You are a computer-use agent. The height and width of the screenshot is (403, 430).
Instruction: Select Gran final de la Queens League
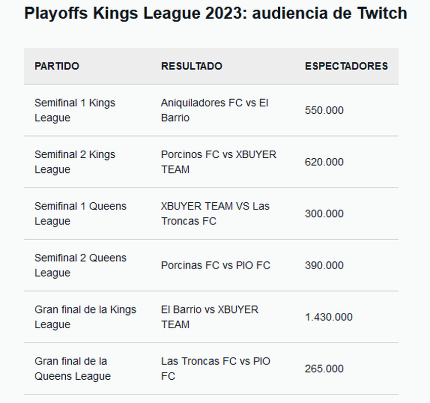coord(72,368)
